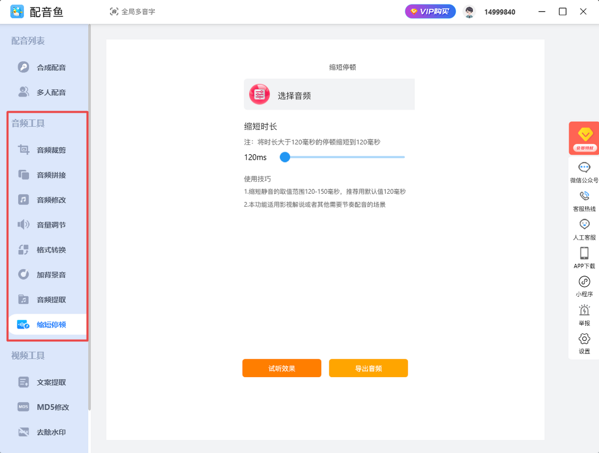Open APP下载 phone icon
This screenshot has width=599, height=453.
point(584,253)
